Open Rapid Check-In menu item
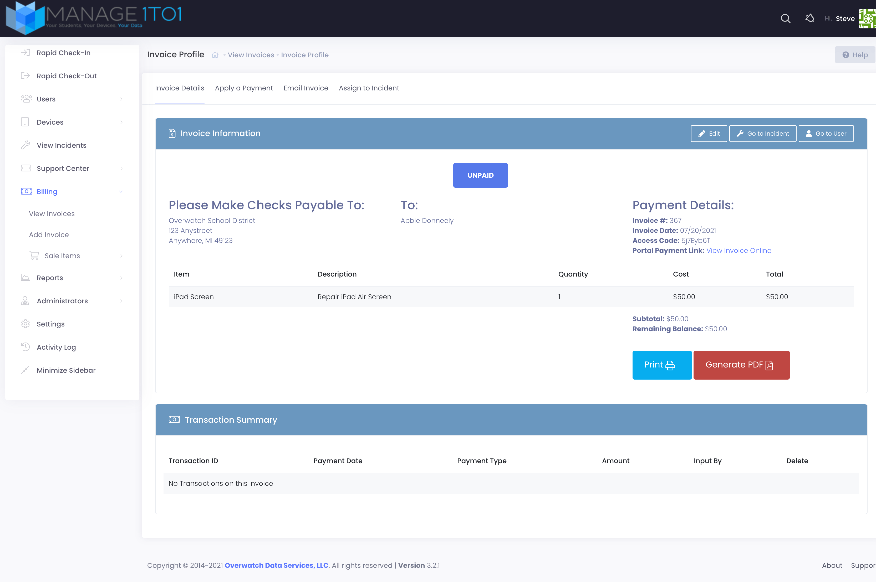The image size is (876, 582). tap(63, 53)
